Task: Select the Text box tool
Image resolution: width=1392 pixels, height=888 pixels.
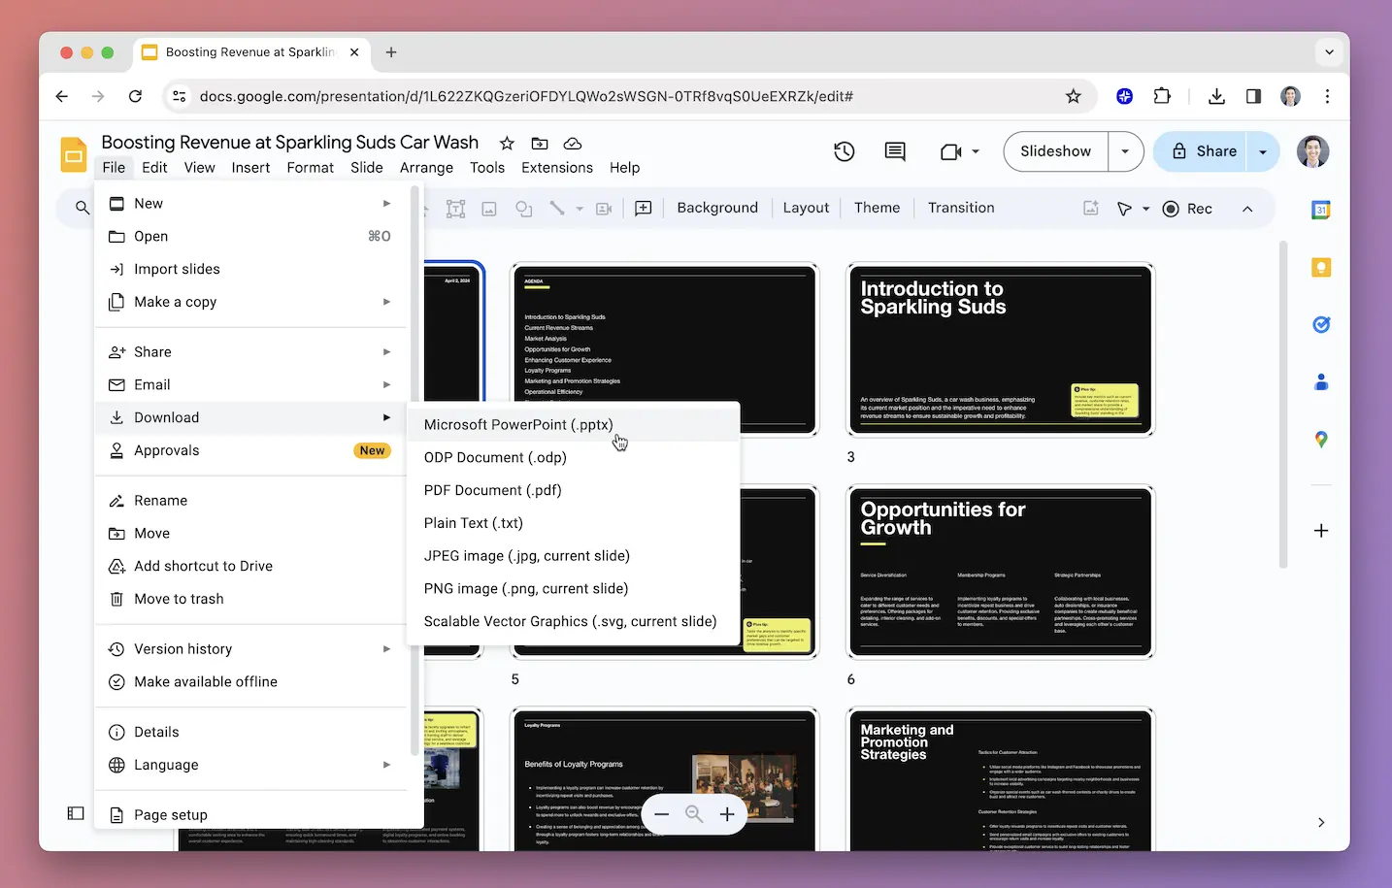Action: (x=455, y=208)
